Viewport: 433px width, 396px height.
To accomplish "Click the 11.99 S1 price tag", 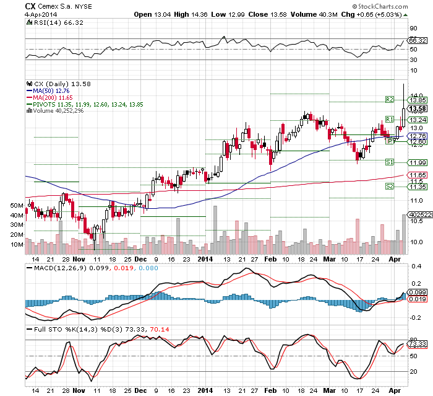I will click(418, 163).
